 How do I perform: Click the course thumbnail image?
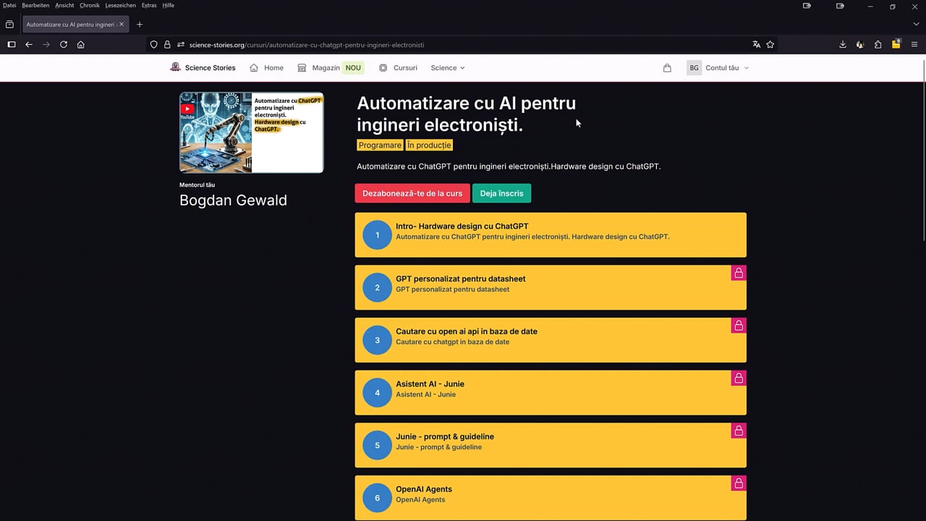coord(252,132)
